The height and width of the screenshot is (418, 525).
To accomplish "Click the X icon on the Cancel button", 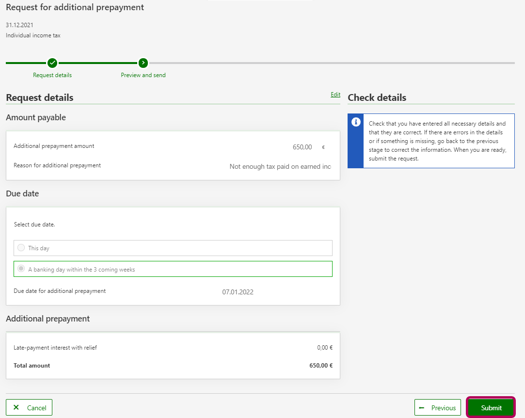I will tap(16, 407).
